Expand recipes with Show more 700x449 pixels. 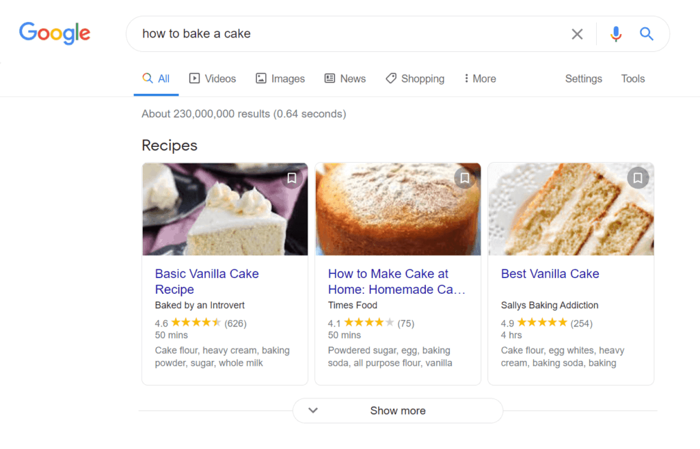click(x=398, y=411)
